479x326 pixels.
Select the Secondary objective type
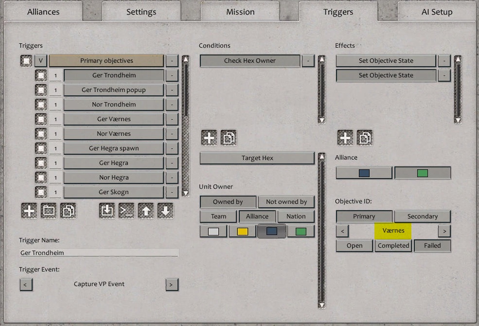(423, 217)
